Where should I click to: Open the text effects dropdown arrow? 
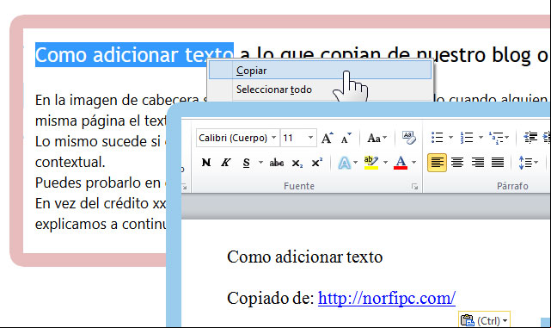coord(356,162)
